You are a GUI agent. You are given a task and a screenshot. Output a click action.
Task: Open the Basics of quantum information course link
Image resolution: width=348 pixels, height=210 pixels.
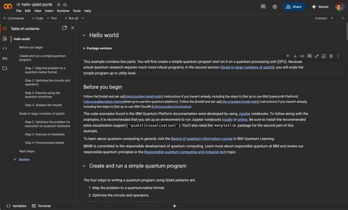202,139
